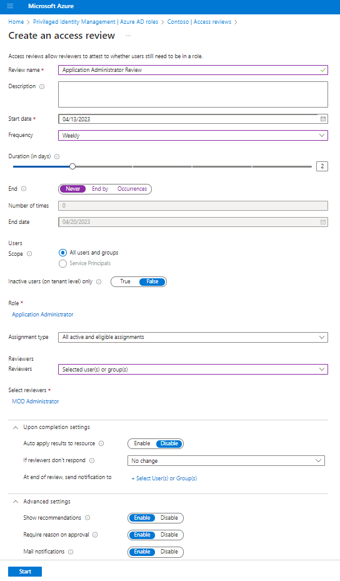Open the Assignment type dropdown
This screenshot has width=340, height=581.
click(193, 337)
